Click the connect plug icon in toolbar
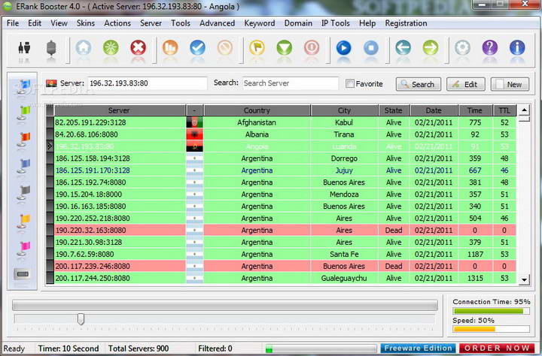Screen dimensions: 542x356 (x=25, y=47)
